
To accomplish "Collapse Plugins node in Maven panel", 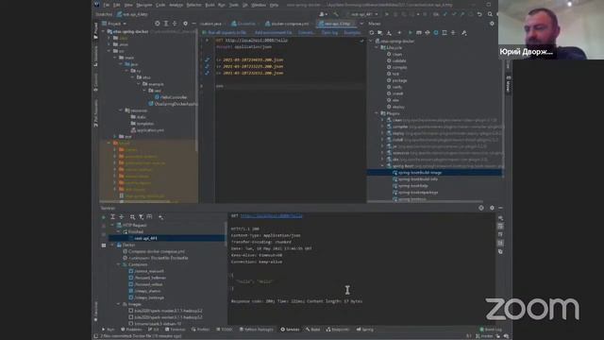I will (377, 113).
